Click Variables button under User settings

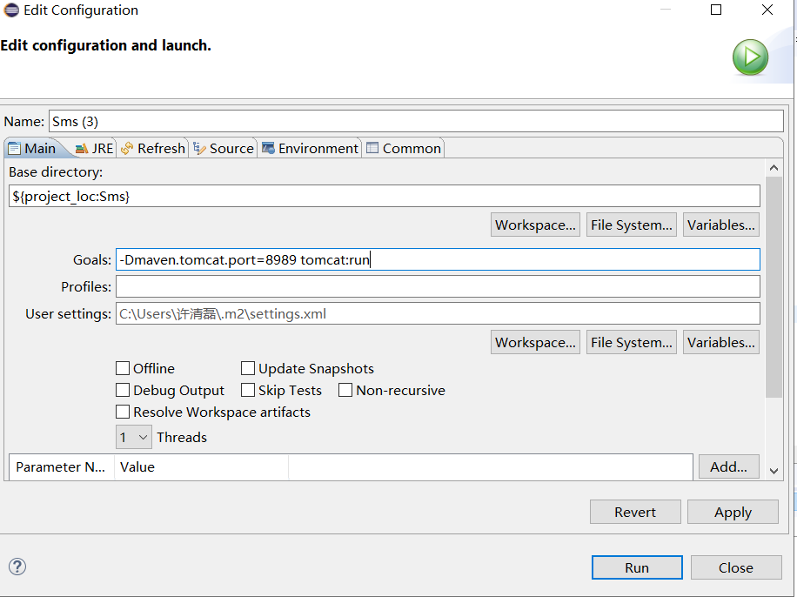point(720,342)
